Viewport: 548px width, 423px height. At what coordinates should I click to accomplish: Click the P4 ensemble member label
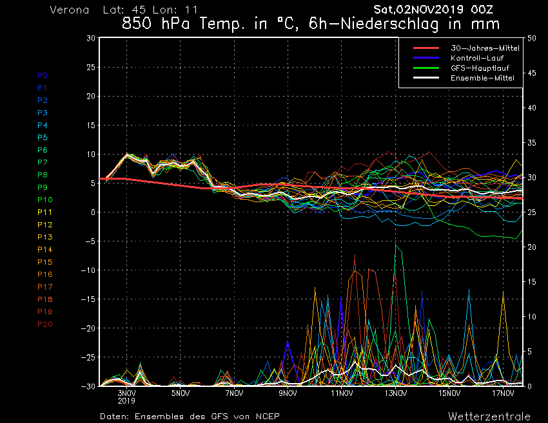(43, 126)
